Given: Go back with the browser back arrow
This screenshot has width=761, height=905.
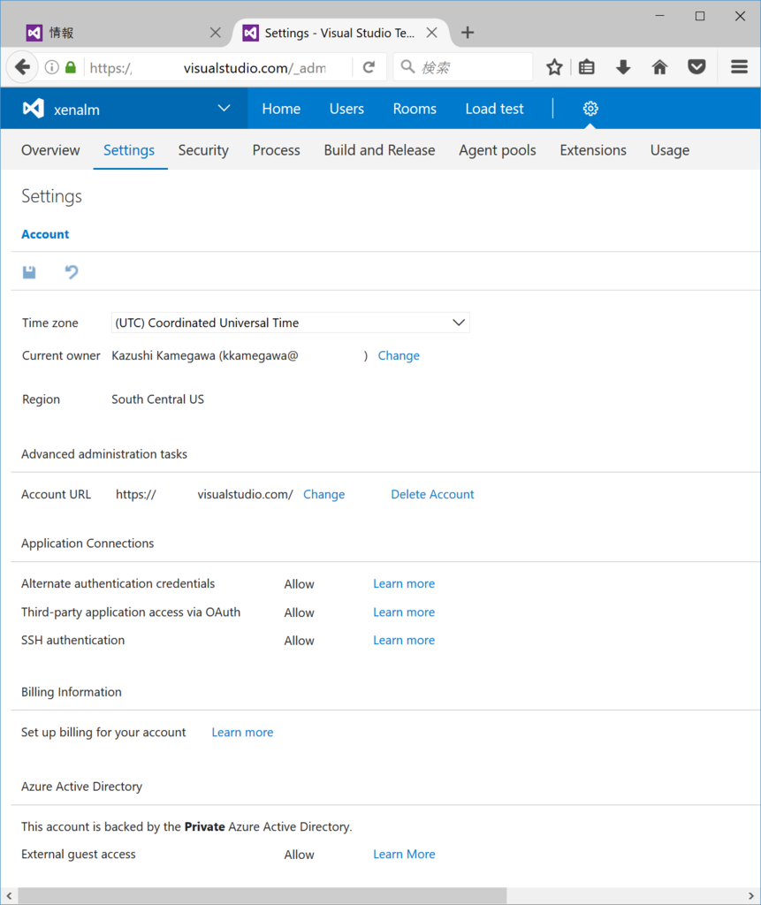Looking at the screenshot, I should click(22, 67).
